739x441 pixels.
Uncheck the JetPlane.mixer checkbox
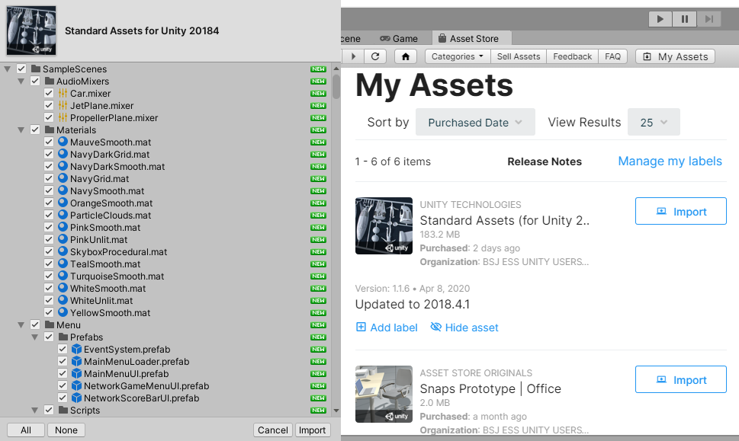pyautogui.click(x=50, y=106)
